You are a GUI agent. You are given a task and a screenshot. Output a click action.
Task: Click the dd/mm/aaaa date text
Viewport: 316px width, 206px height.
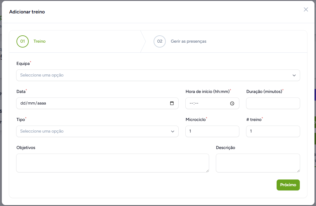click(x=33, y=103)
